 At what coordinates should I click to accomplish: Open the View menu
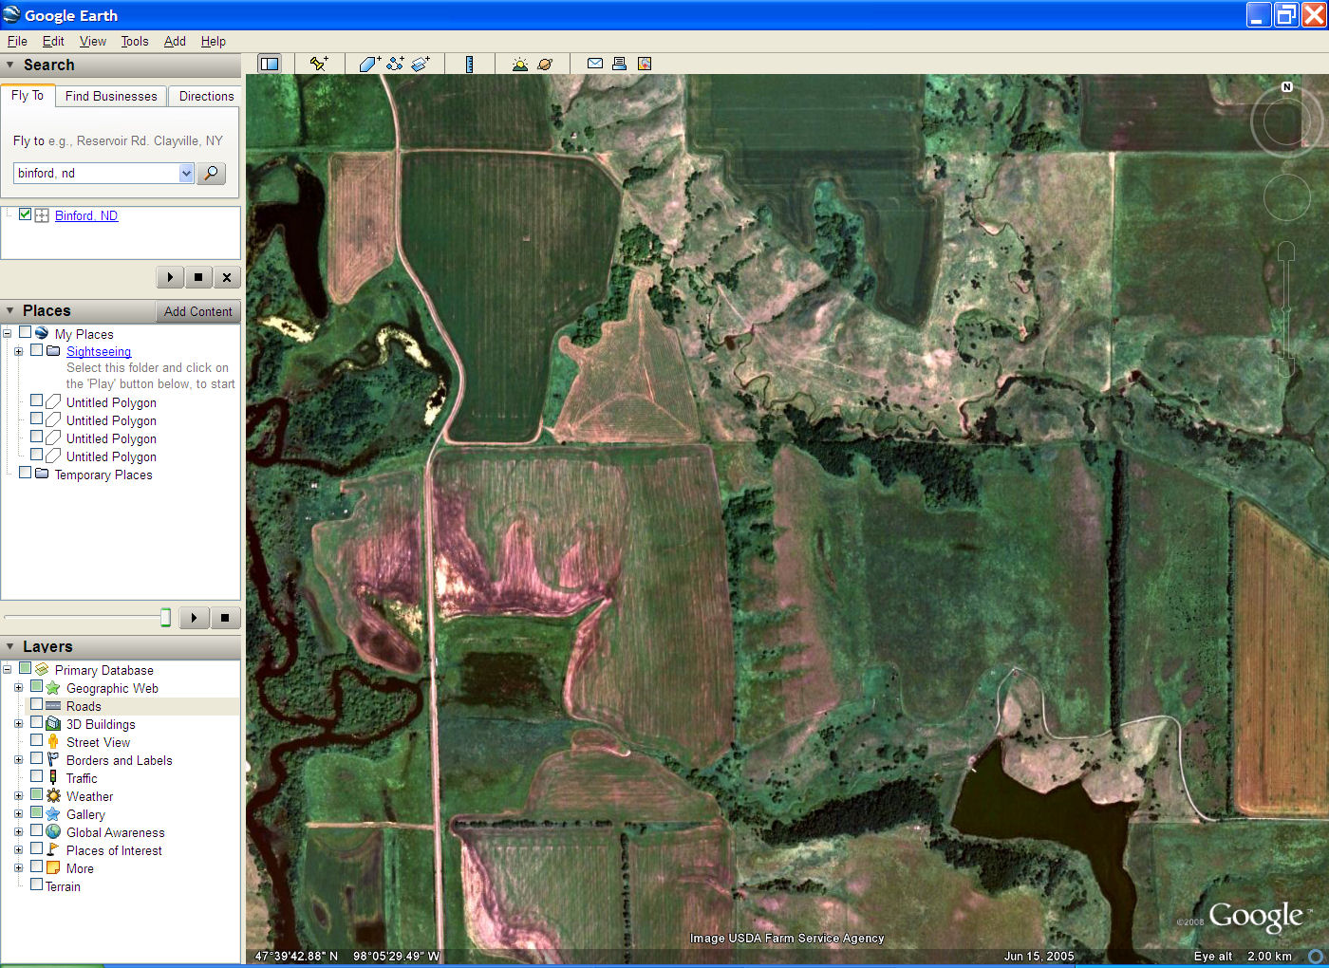click(x=93, y=41)
